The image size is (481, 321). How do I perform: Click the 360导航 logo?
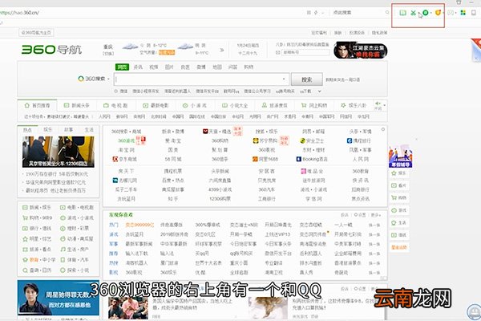click(x=51, y=49)
